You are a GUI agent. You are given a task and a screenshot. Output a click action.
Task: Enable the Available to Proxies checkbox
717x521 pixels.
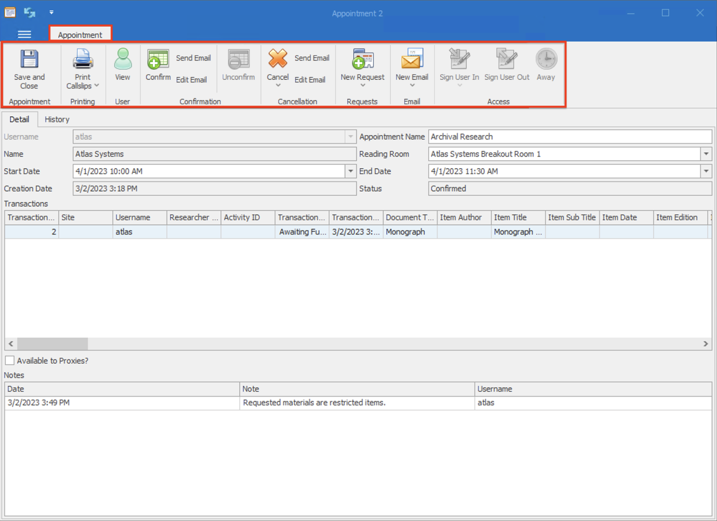10,360
